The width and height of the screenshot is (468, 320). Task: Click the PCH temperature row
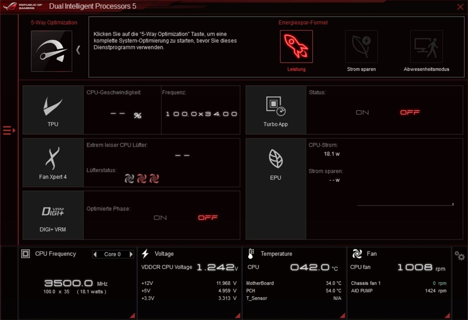pos(294,291)
